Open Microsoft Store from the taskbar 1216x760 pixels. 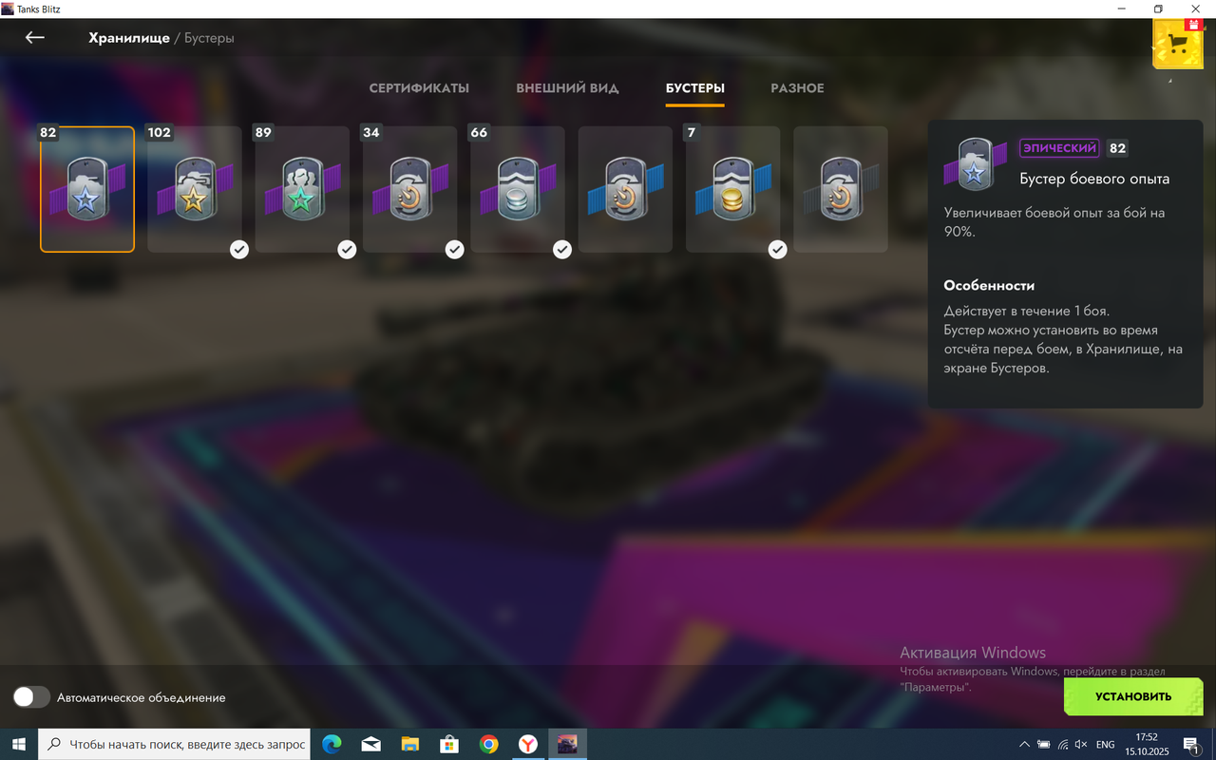449,745
